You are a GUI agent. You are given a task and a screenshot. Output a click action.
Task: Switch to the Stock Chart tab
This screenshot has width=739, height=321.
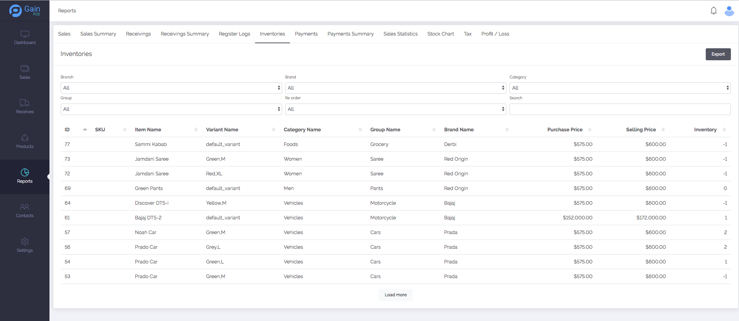[441, 34]
